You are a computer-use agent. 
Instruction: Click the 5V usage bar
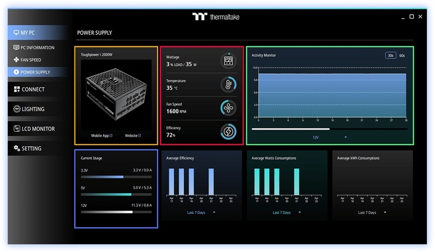pos(116,194)
